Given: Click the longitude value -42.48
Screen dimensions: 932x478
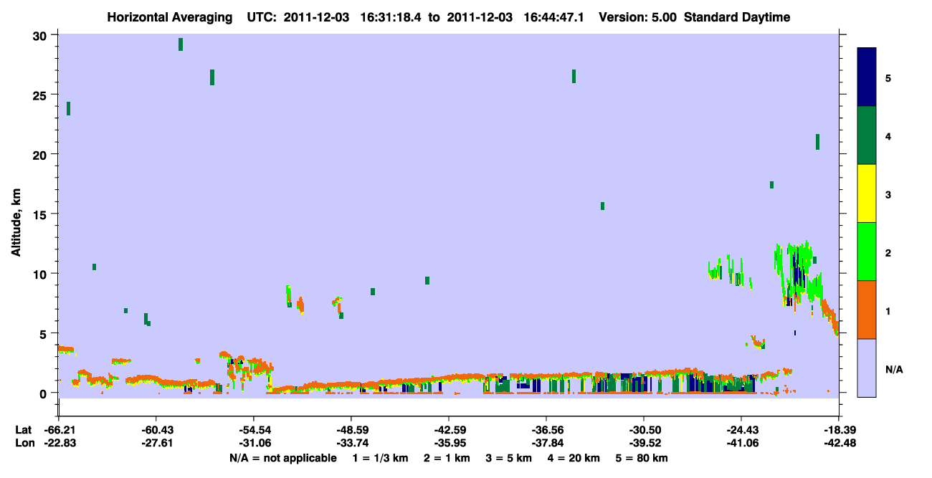Looking at the screenshot, I should [x=839, y=444].
